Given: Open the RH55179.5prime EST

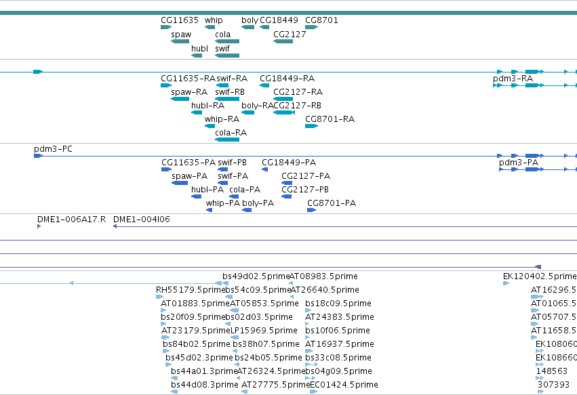Looking at the screenshot, I should (159, 297).
